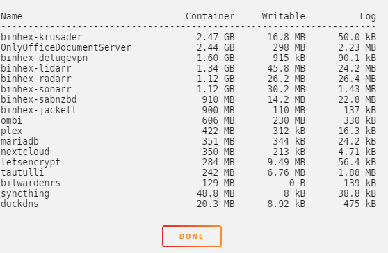
Task: Click the Writable column header
Action: (x=284, y=16)
